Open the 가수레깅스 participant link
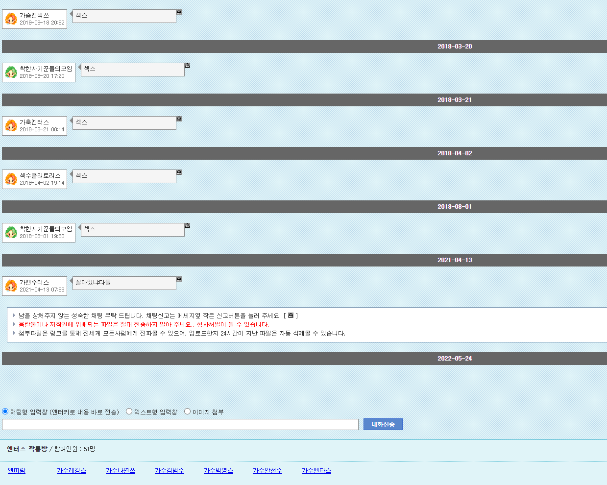607x485 pixels. click(x=72, y=470)
